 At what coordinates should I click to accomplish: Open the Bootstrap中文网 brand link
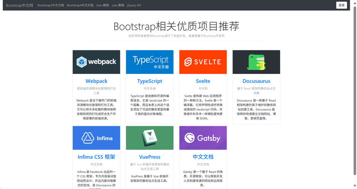point(19,5)
